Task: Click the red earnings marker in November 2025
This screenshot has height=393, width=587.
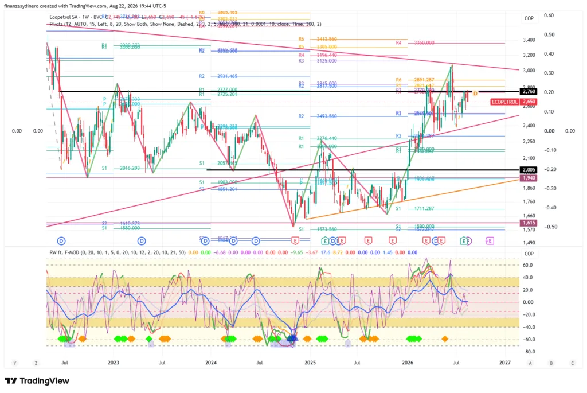Action: [392, 240]
